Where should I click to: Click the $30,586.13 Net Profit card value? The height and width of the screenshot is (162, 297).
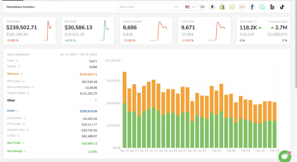[79, 27]
